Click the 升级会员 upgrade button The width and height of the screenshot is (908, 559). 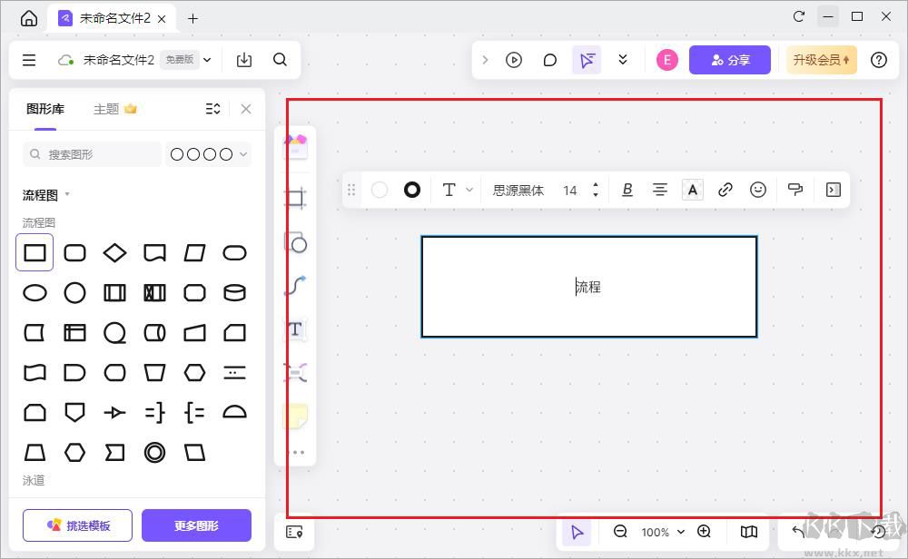821,60
